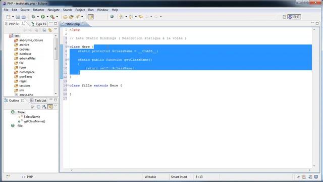The image size is (323, 182).
Task: Select the Mere class in Outline
Action: [18, 112]
